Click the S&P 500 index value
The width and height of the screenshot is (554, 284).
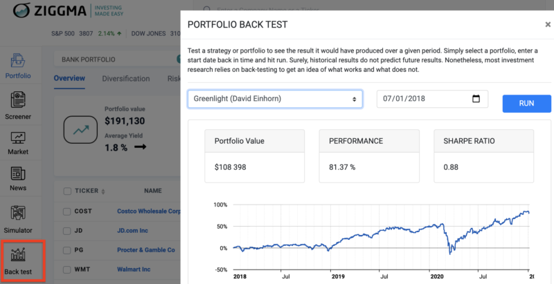(86, 33)
